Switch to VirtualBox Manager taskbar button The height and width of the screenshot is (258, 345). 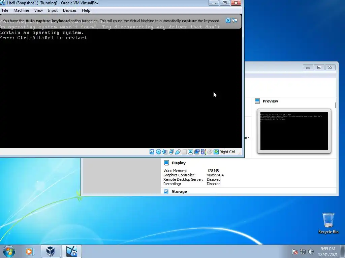(x=51, y=251)
